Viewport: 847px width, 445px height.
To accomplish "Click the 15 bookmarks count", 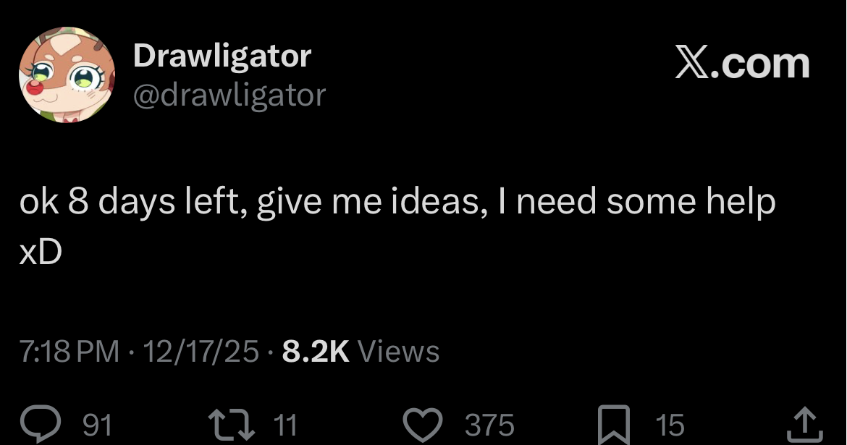I will tap(669, 424).
